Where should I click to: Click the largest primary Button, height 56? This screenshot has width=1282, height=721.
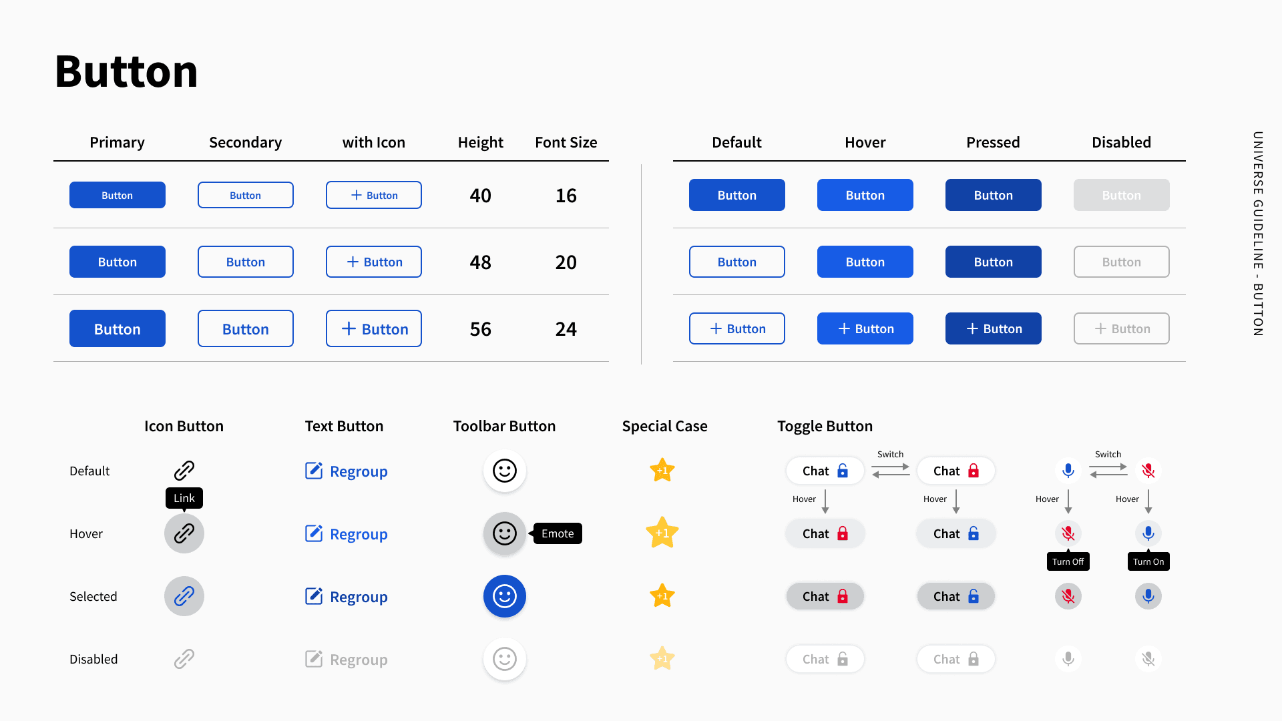[x=118, y=328]
